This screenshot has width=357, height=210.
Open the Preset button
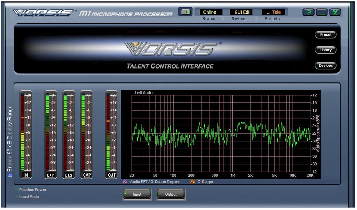(x=325, y=34)
